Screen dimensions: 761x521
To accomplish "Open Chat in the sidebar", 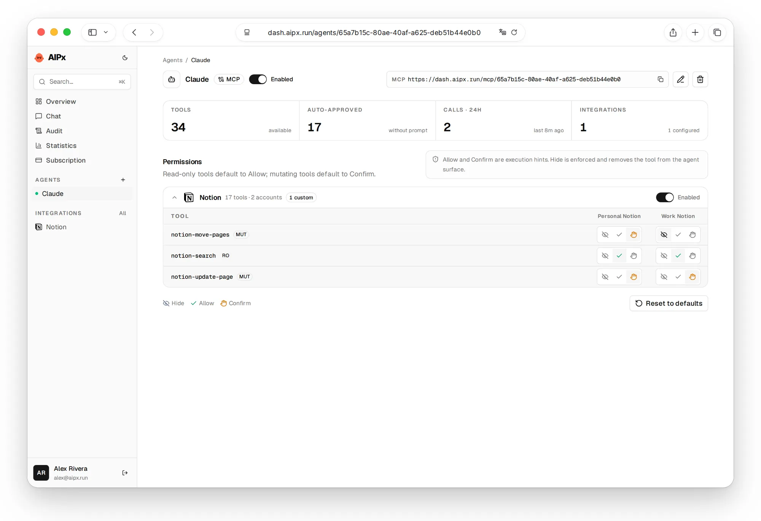I will (82, 116).
